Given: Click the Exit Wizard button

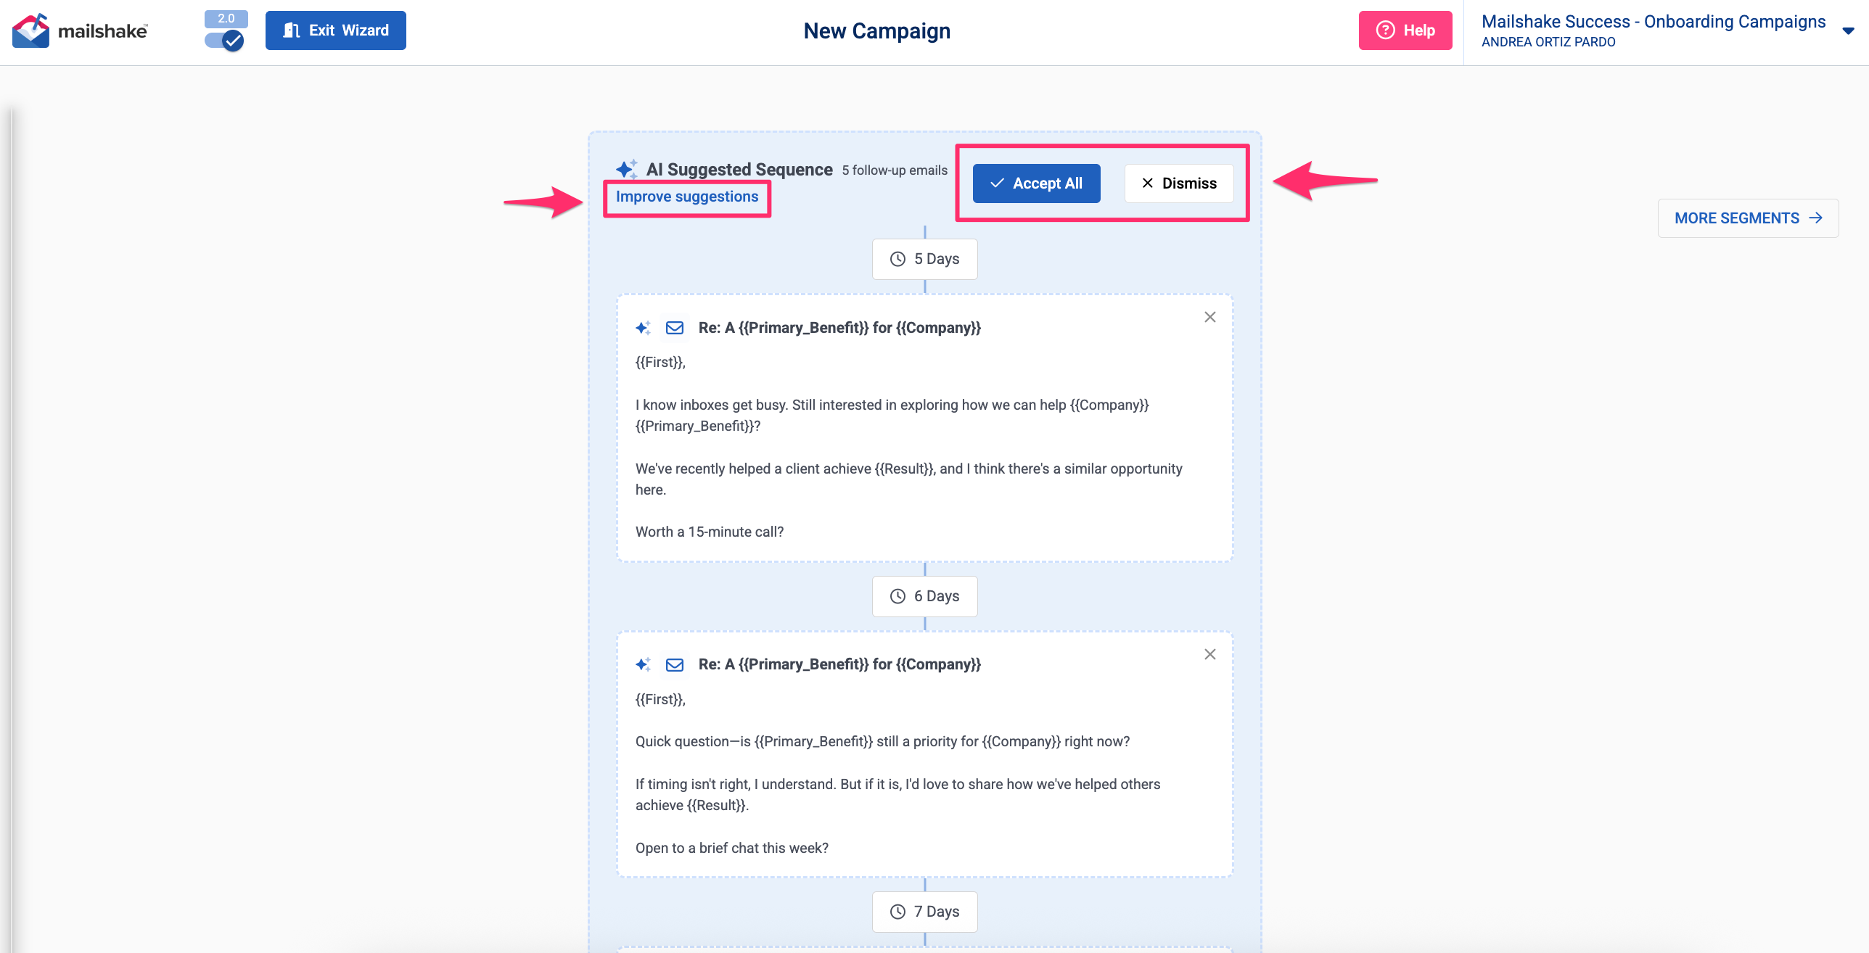Looking at the screenshot, I should [x=335, y=30].
